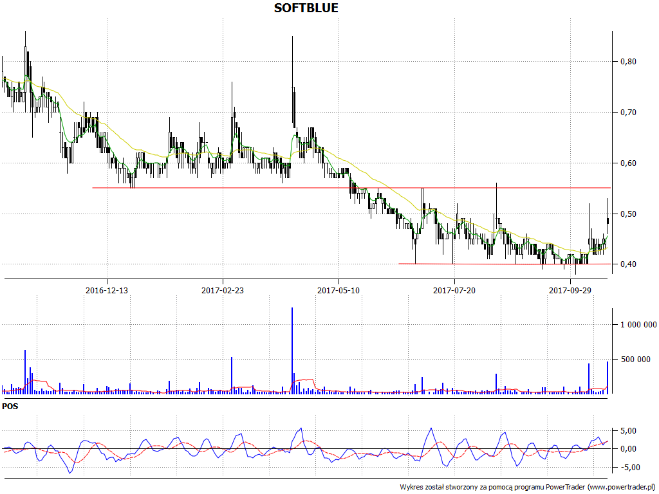Click the 2017-09-29 date label

click(x=570, y=291)
